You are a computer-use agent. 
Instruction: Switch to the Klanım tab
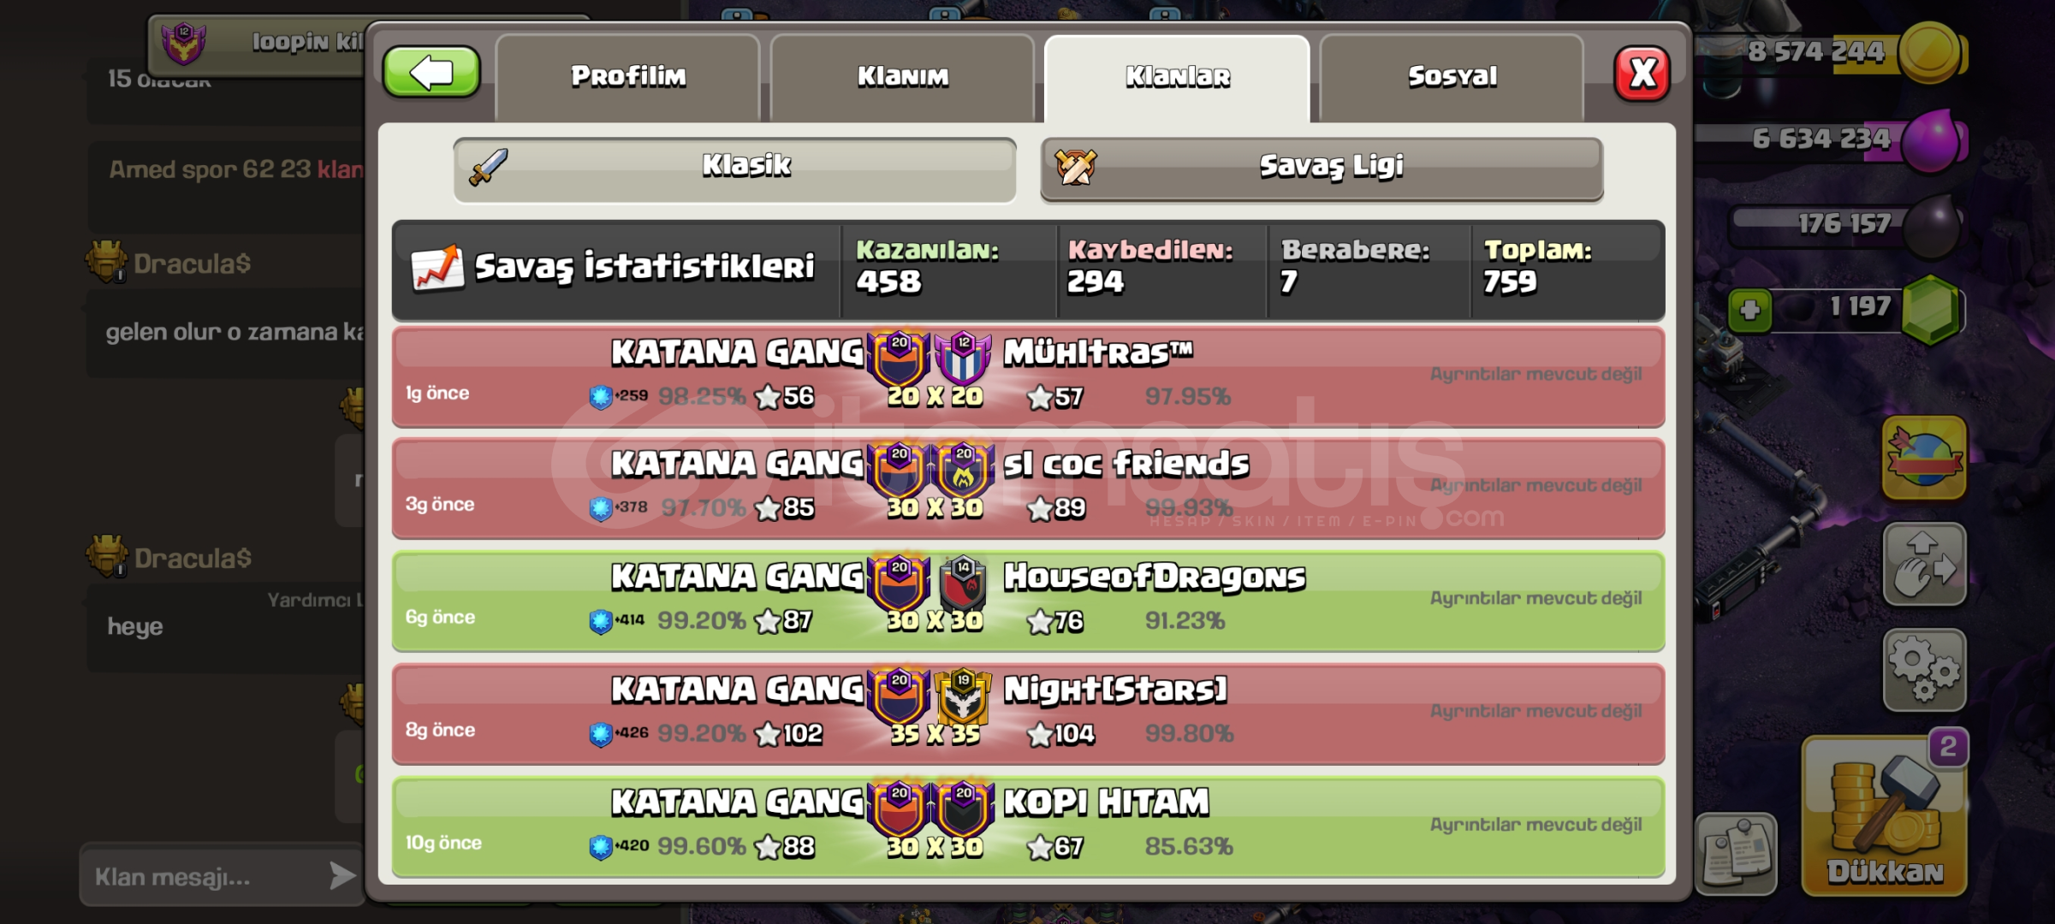pyautogui.click(x=903, y=77)
